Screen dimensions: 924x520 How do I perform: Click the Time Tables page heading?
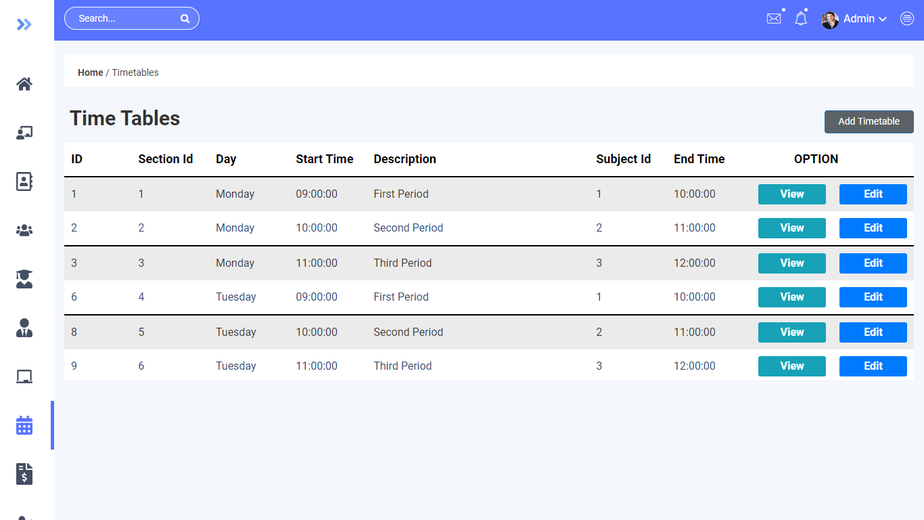point(125,118)
